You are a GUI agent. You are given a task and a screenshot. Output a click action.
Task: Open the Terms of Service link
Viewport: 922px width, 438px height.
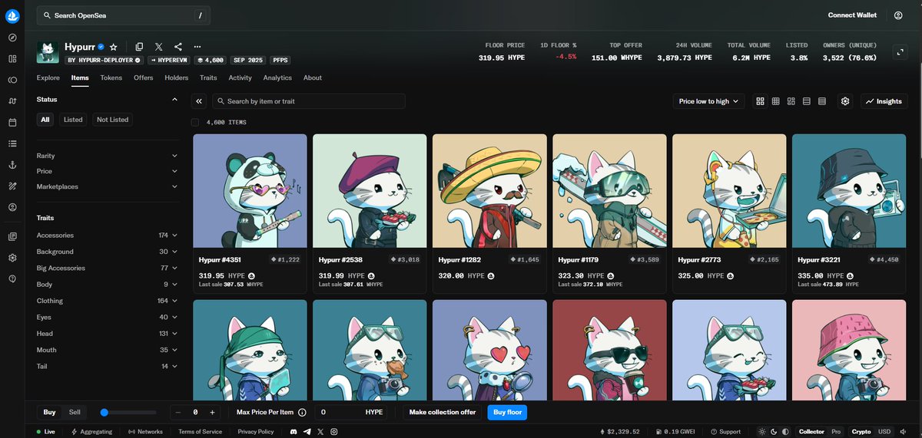tap(200, 432)
